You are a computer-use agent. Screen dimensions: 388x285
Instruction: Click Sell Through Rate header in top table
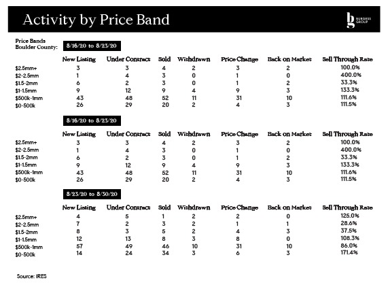pyautogui.click(x=347, y=59)
